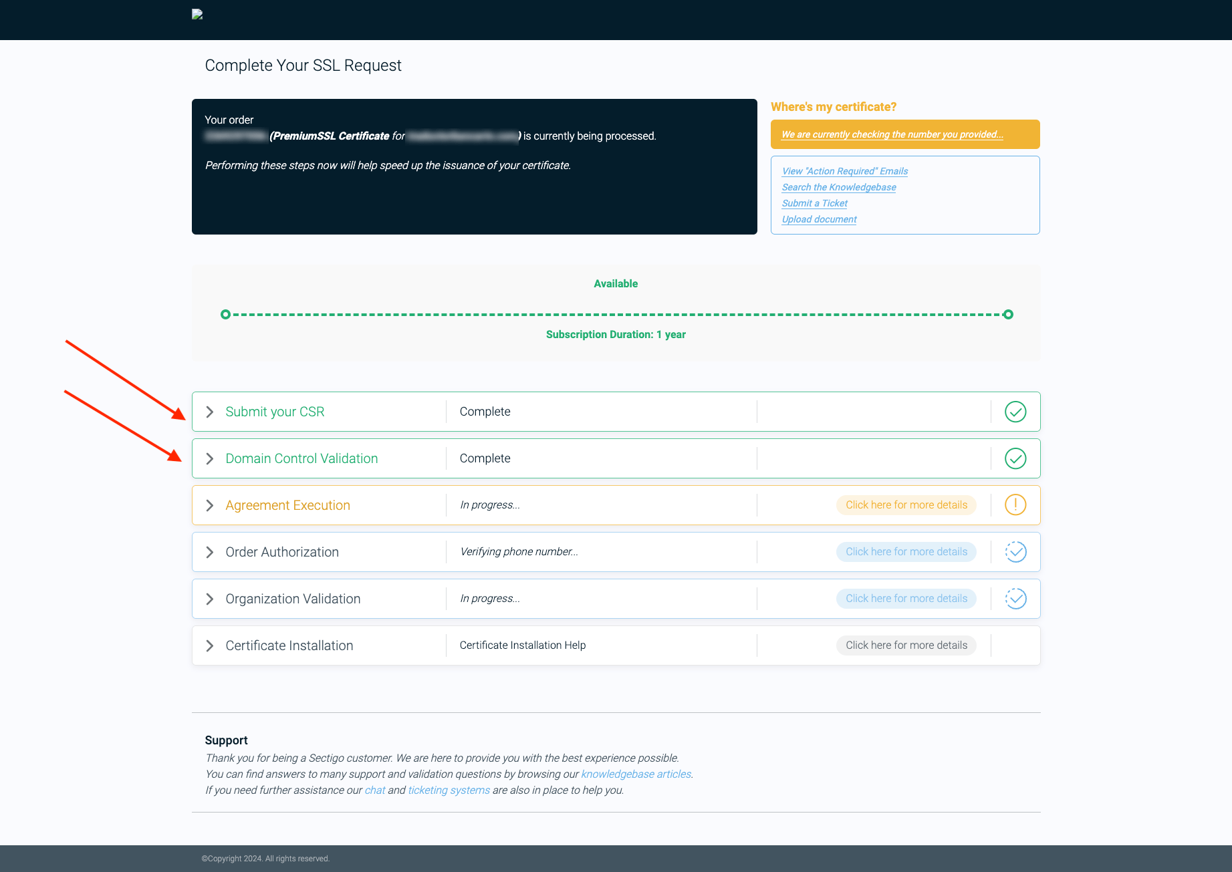Open the chat link in Support
Screen dimensions: 1232x872
point(375,790)
